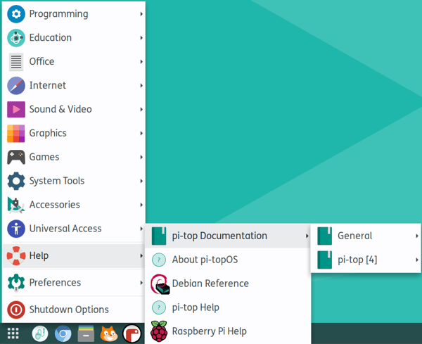The height and width of the screenshot is (344, 422).
Task: Open pi-top Documentation entry text
Action: [219, 236]
